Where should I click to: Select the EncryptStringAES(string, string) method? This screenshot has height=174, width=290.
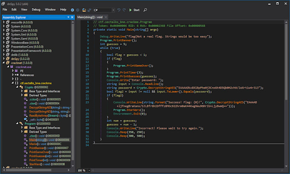point(49,111)
